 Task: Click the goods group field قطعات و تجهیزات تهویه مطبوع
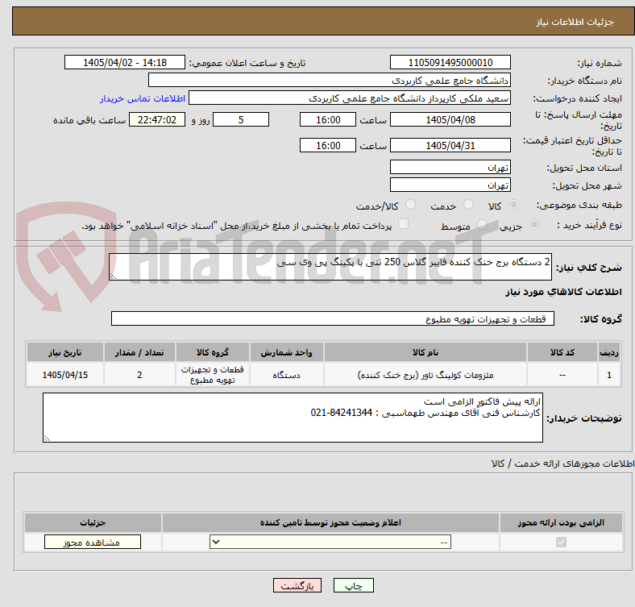click(x=333, y=318)
